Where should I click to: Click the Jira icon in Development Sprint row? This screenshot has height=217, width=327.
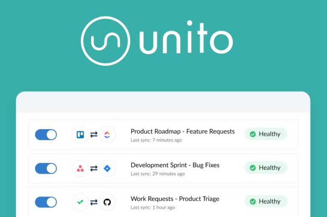pyautogui.click(x=107, y=168)
